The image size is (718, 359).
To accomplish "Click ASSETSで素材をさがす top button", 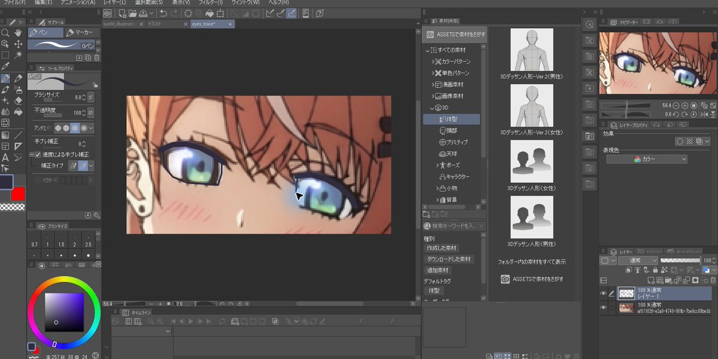I will (x=454, y=35).
